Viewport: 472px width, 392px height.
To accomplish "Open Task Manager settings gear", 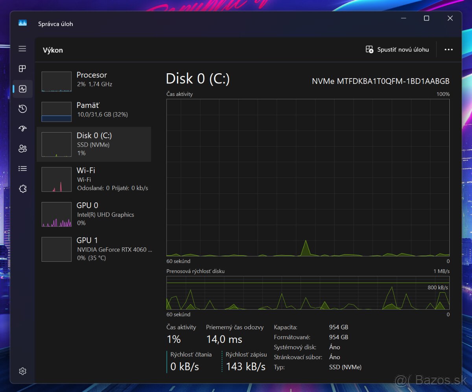I will coord(22,371).
